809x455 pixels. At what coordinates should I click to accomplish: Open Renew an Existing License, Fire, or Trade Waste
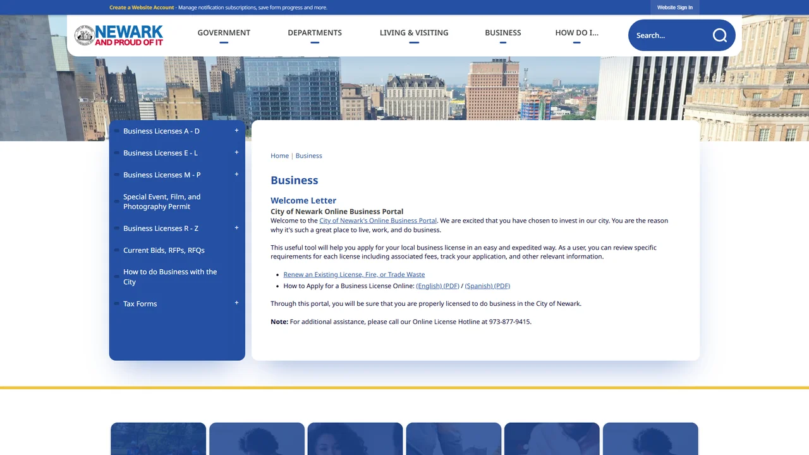click(354, 275)
